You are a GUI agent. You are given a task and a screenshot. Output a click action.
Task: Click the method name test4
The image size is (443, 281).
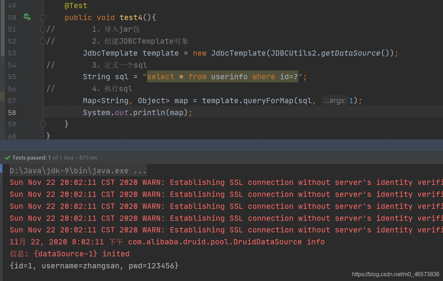click(131, 18)
